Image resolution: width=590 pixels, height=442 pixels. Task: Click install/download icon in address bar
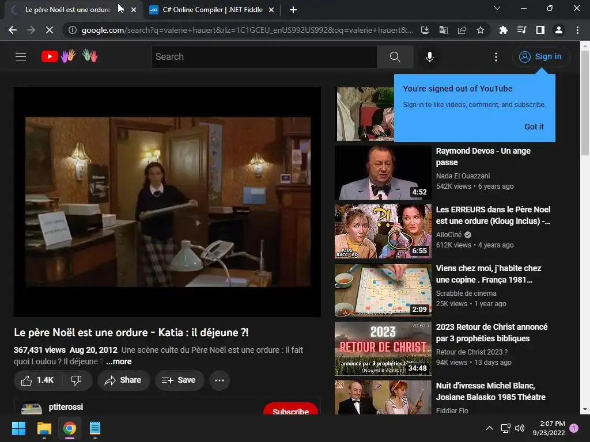[425, 30]
